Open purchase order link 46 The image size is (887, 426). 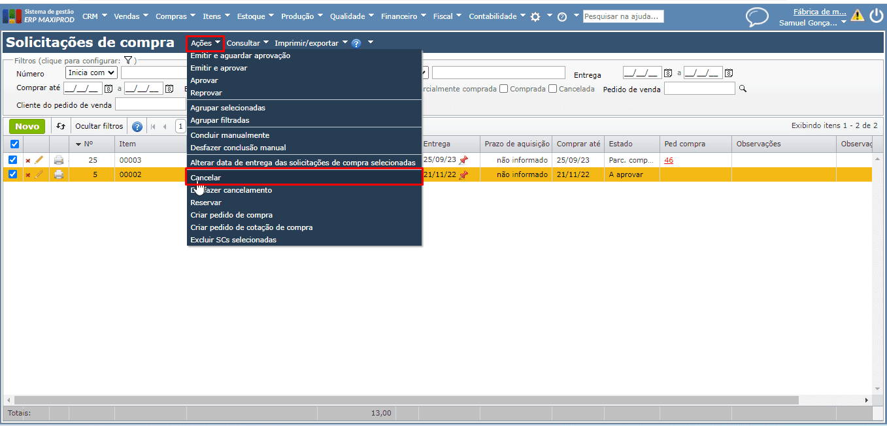(x=669, y=160)
